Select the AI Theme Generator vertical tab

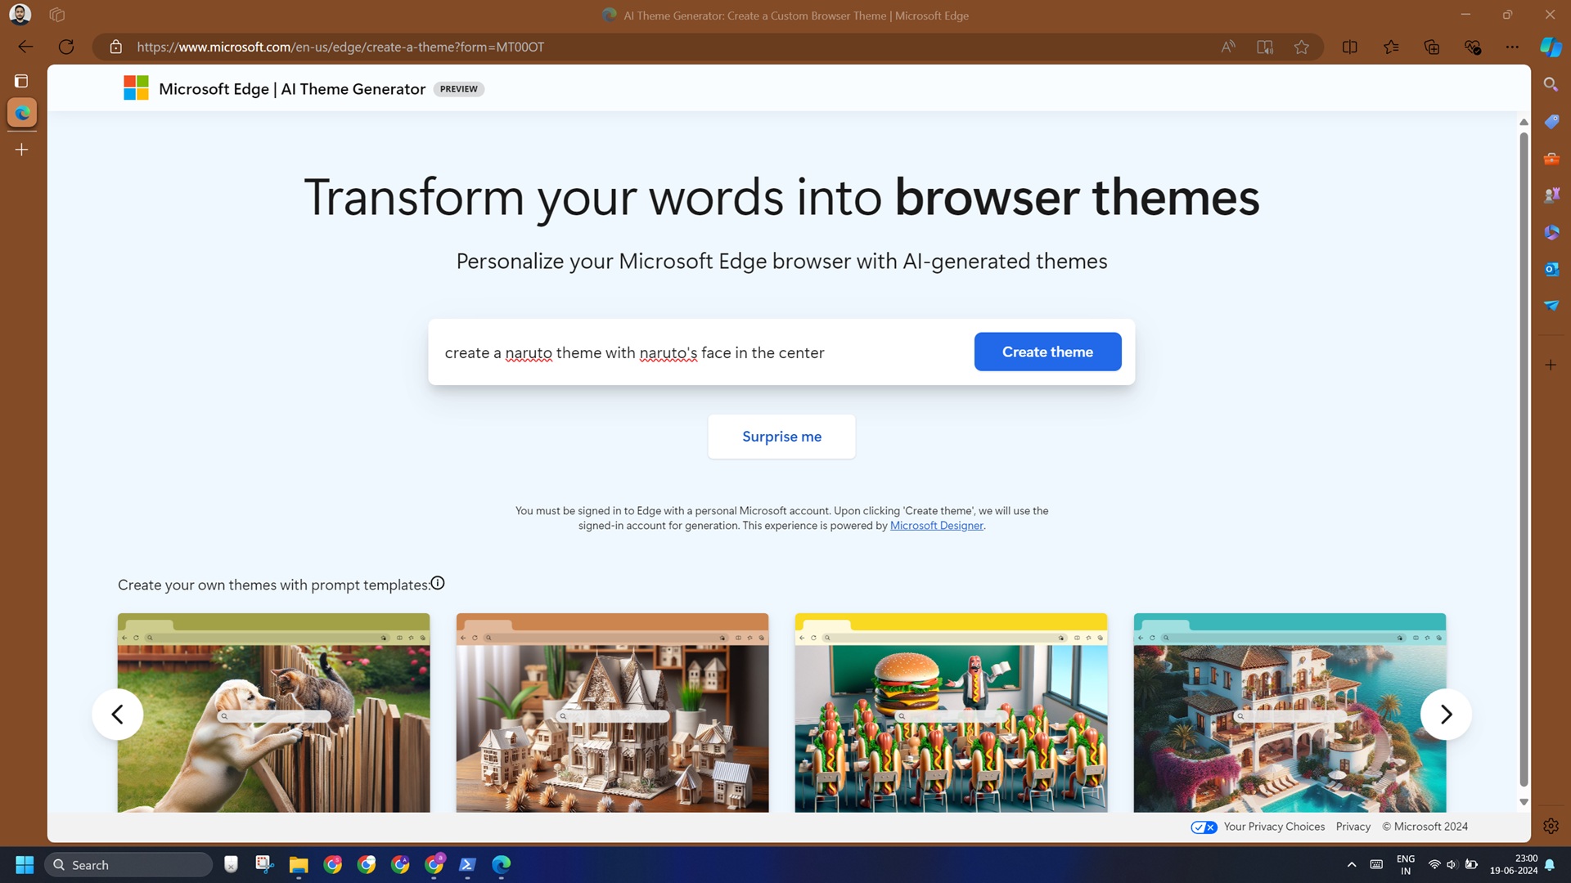(22, 113)
